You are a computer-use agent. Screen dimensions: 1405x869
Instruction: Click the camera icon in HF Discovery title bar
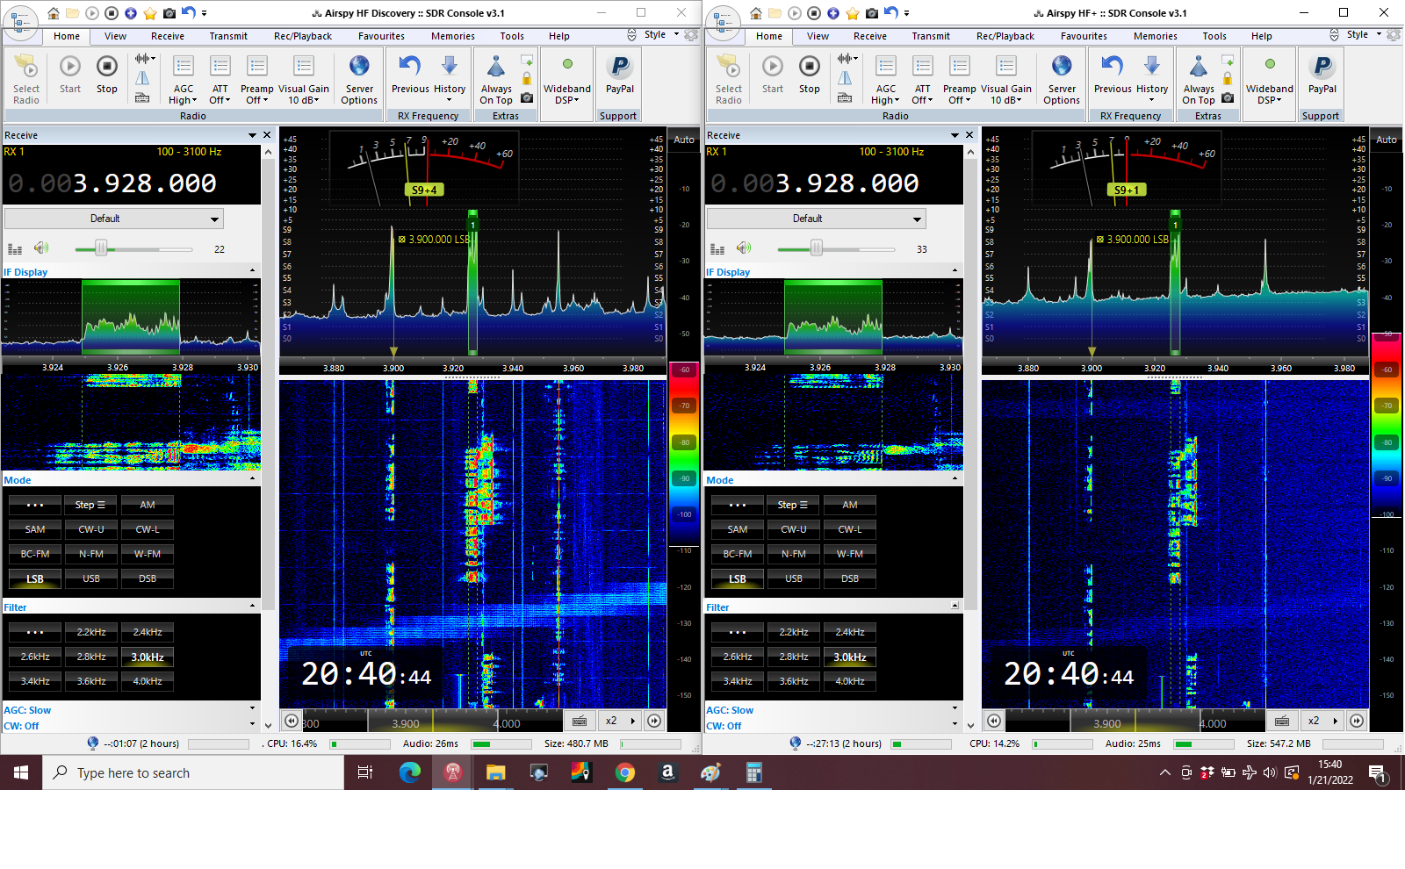click(x=169, y=13)
